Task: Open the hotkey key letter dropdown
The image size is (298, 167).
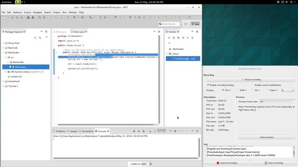Action: pos(288,90)
